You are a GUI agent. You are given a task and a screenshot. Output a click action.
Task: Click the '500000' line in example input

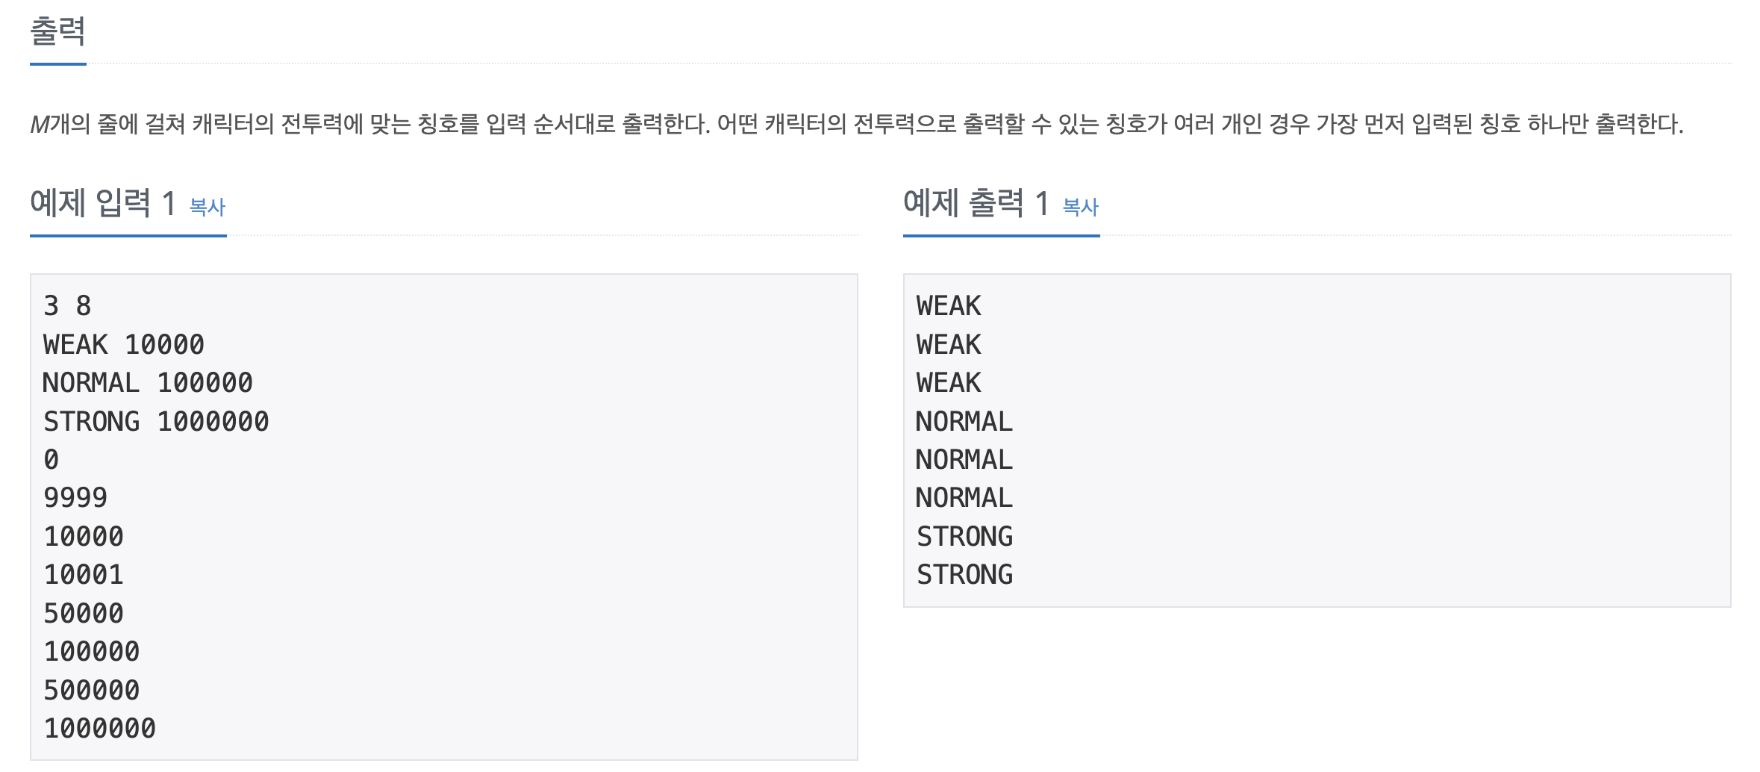pos(92,690)
